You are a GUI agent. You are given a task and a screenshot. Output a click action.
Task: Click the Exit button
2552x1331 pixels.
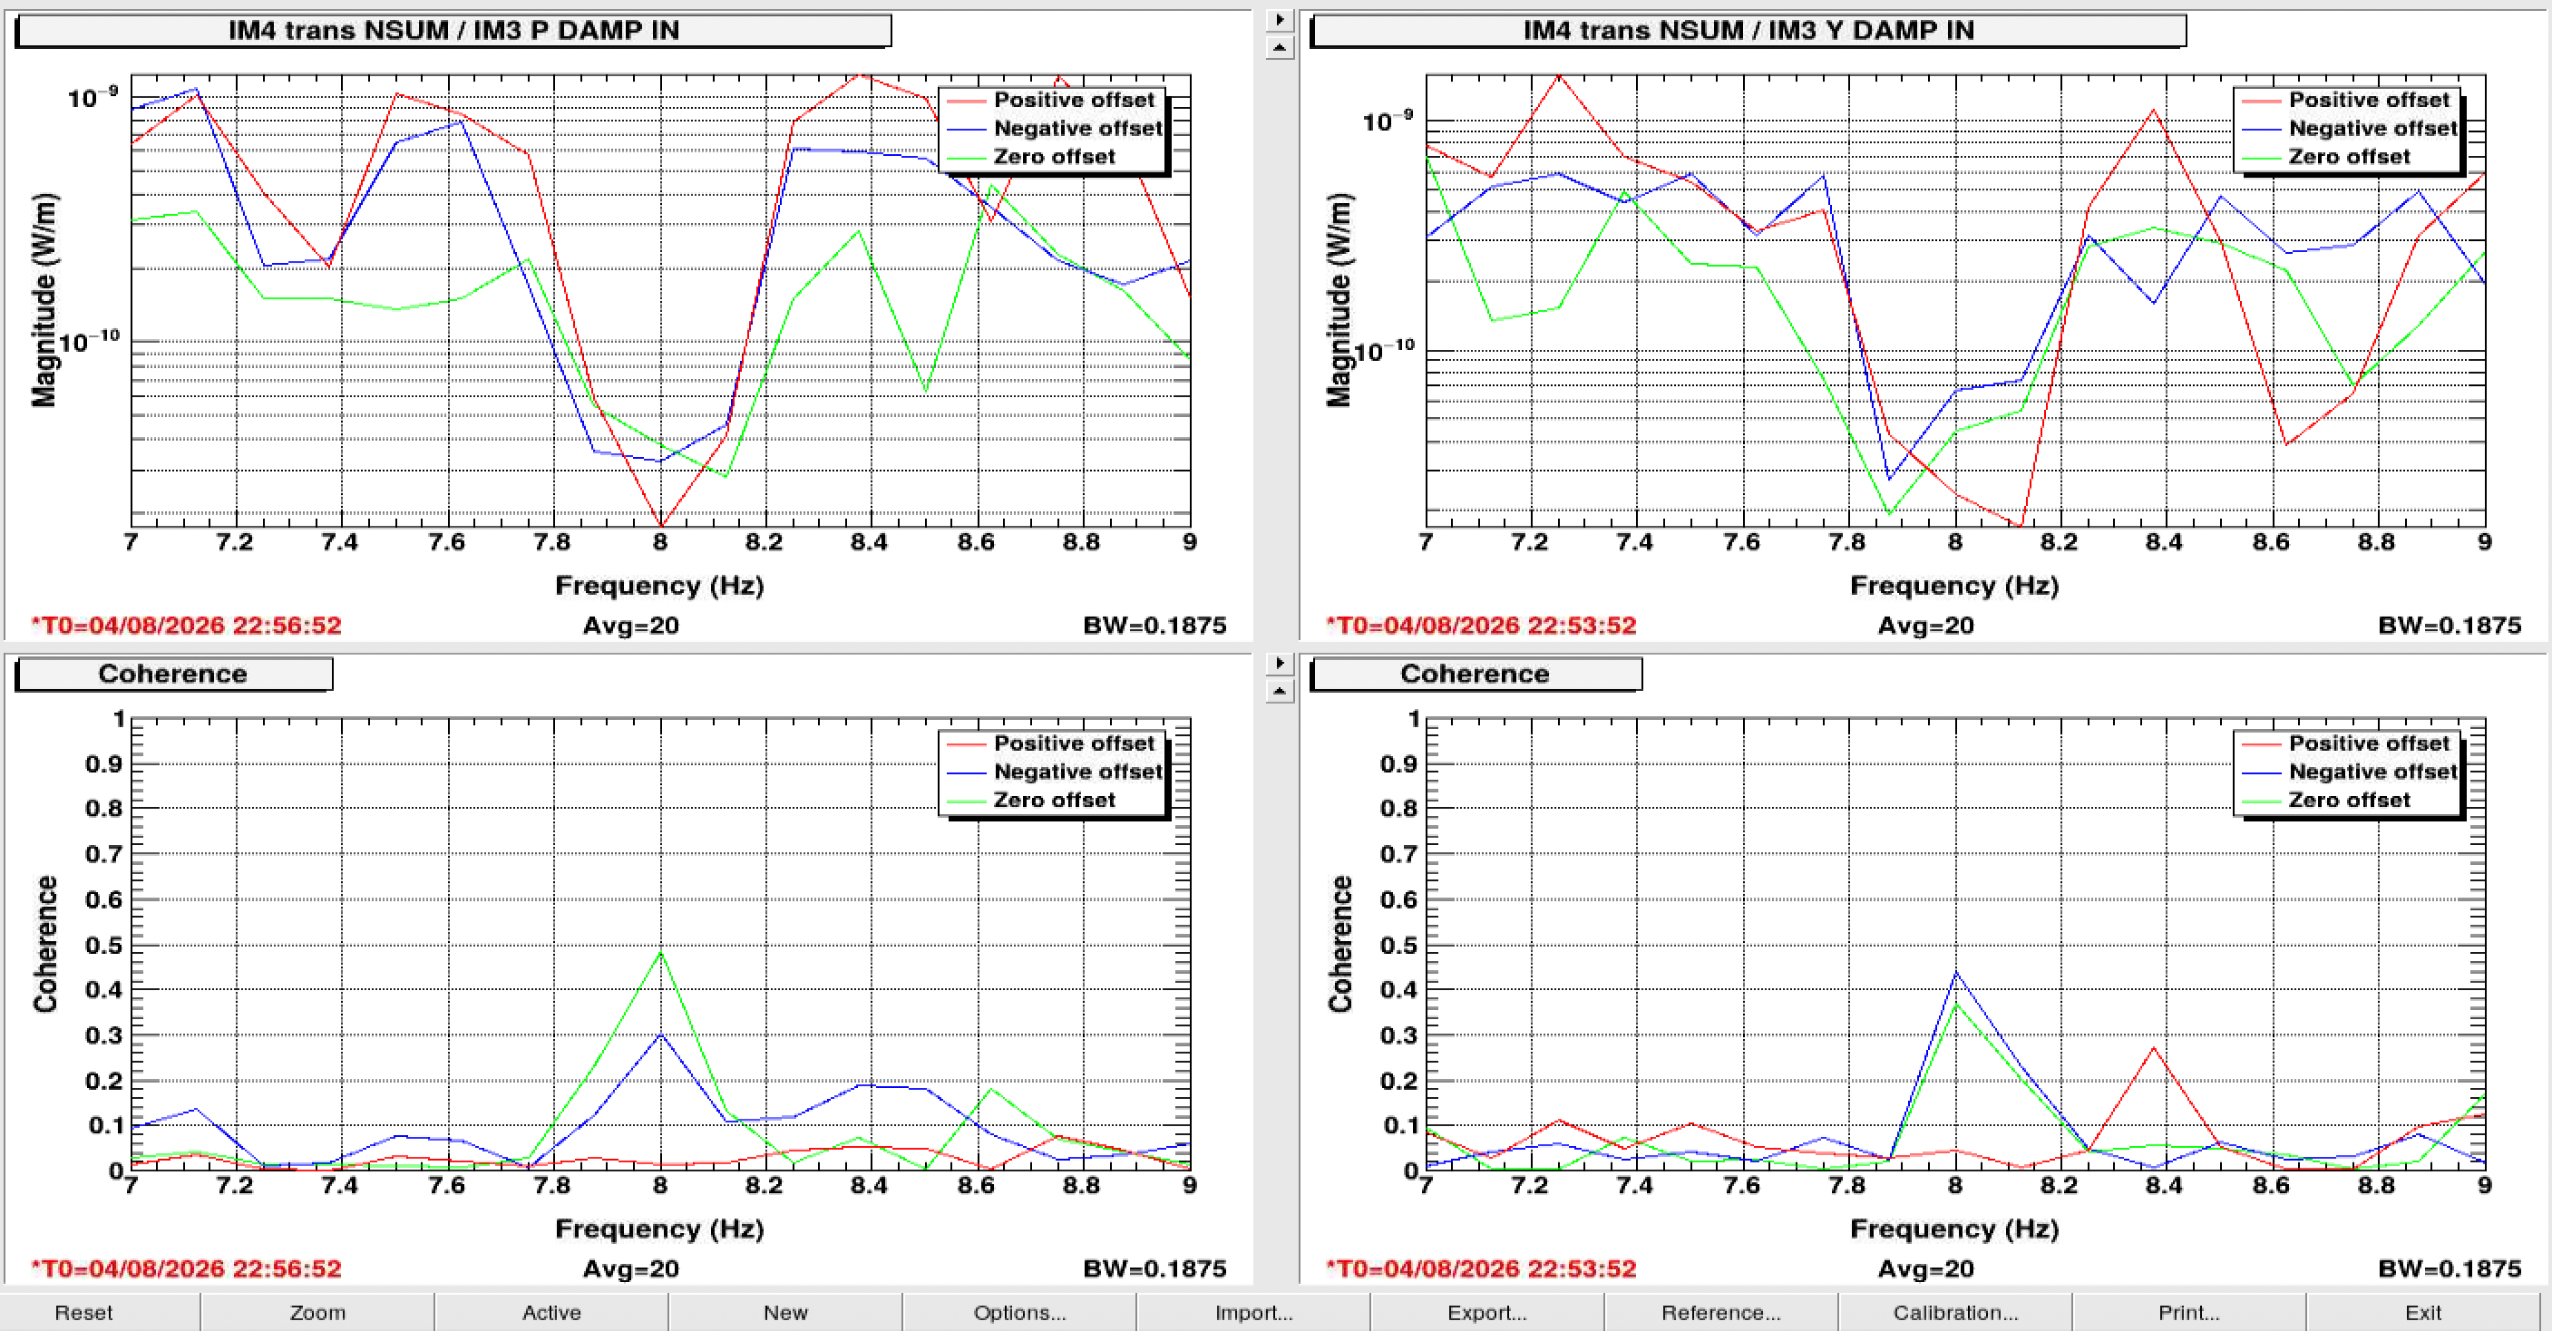[x=2423, y=1312]
